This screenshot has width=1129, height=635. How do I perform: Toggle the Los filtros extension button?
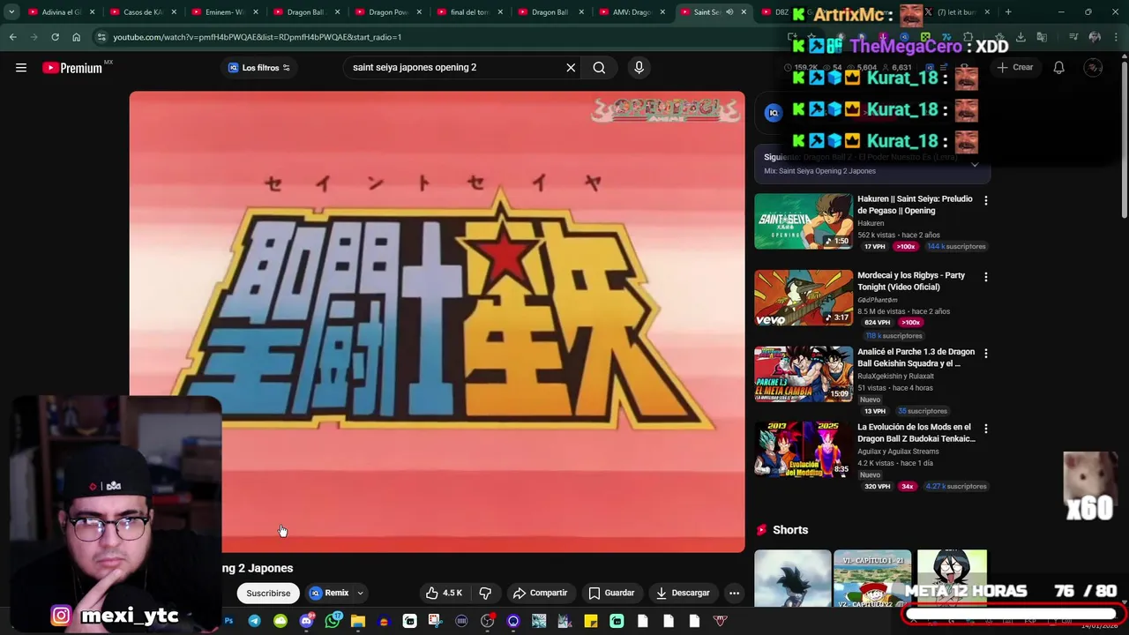[259, 68]
